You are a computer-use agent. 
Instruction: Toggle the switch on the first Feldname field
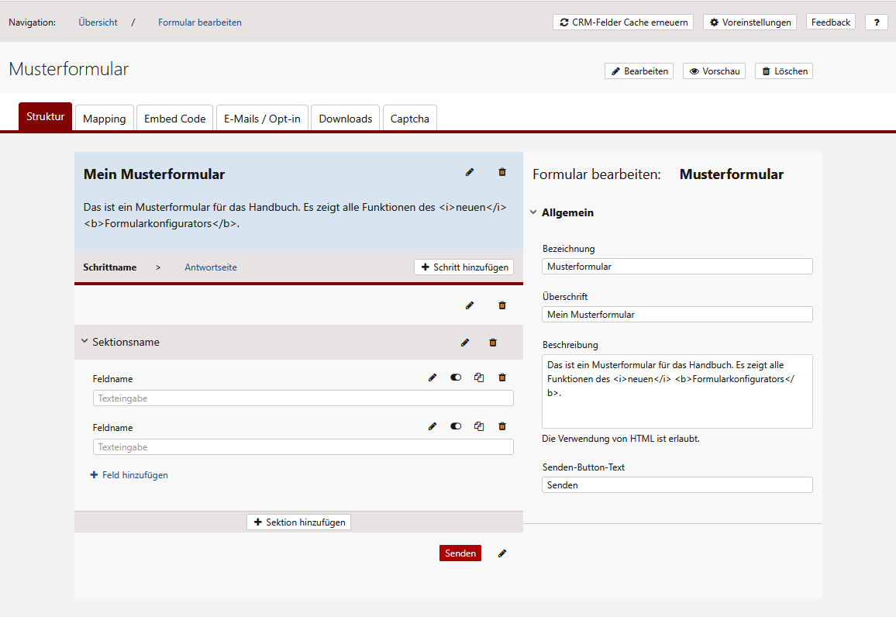[x=456, y=377]
